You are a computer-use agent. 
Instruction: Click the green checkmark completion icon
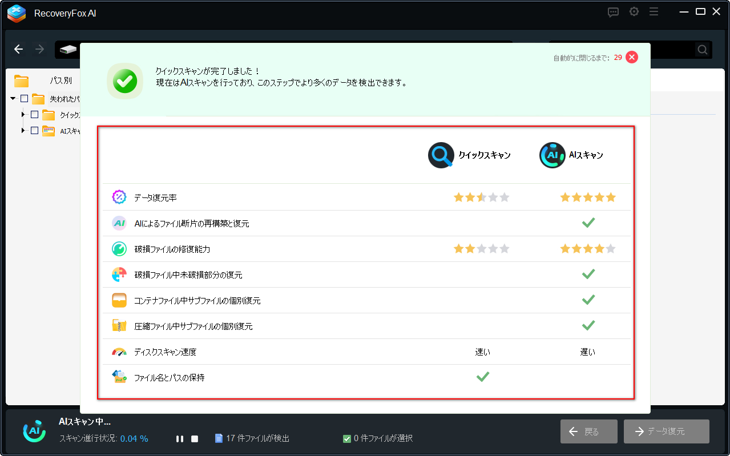(125, 81)
